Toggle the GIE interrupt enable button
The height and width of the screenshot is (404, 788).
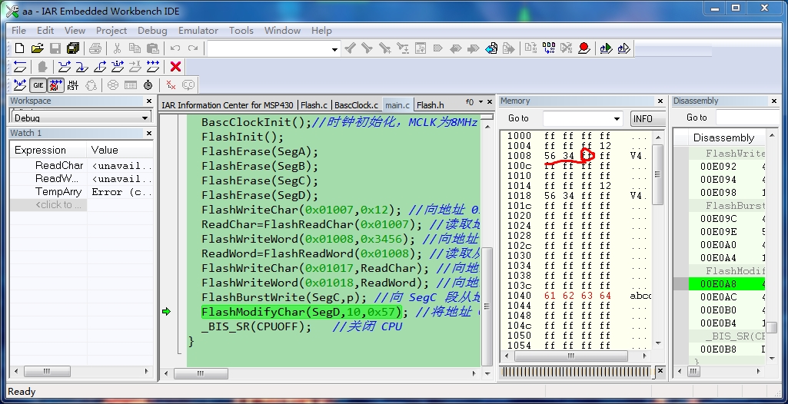[x=38, y=85]
